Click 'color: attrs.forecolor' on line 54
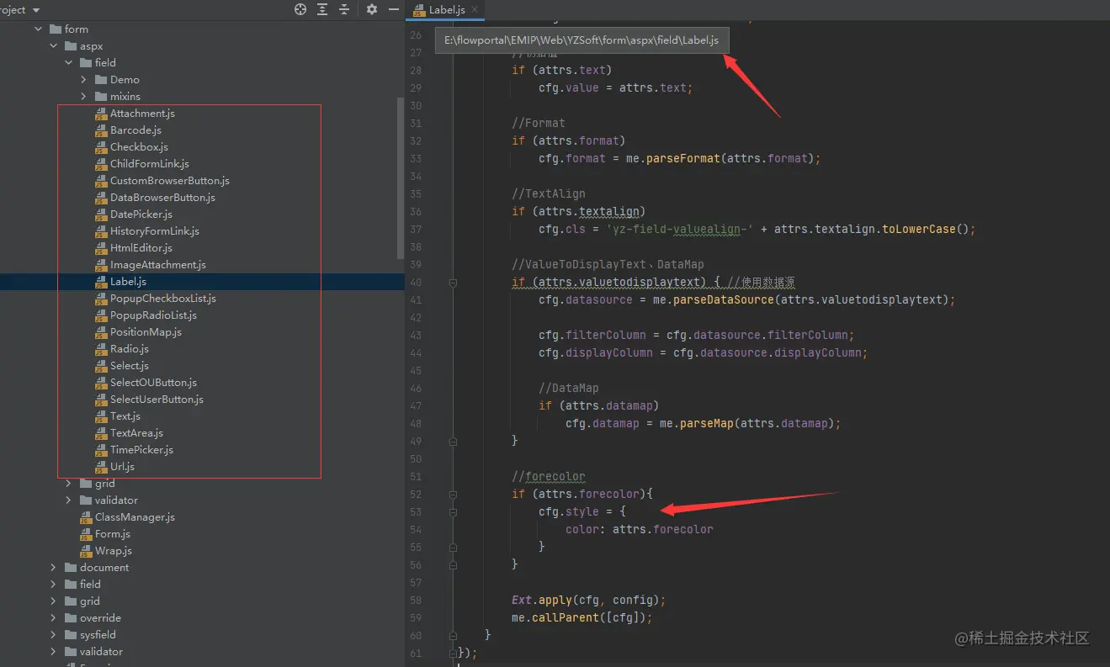This screenshot has height=667, width=1110. 639,530
